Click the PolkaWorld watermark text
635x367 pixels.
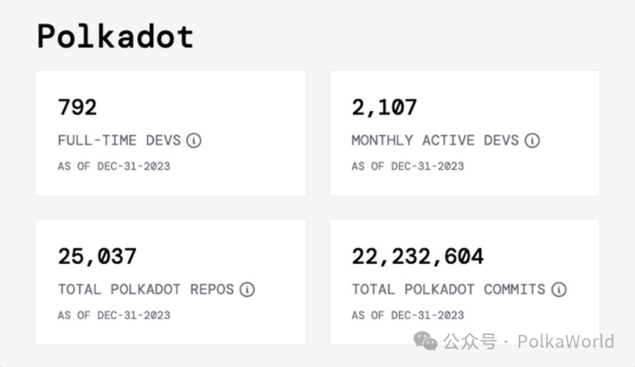(565, 342)
